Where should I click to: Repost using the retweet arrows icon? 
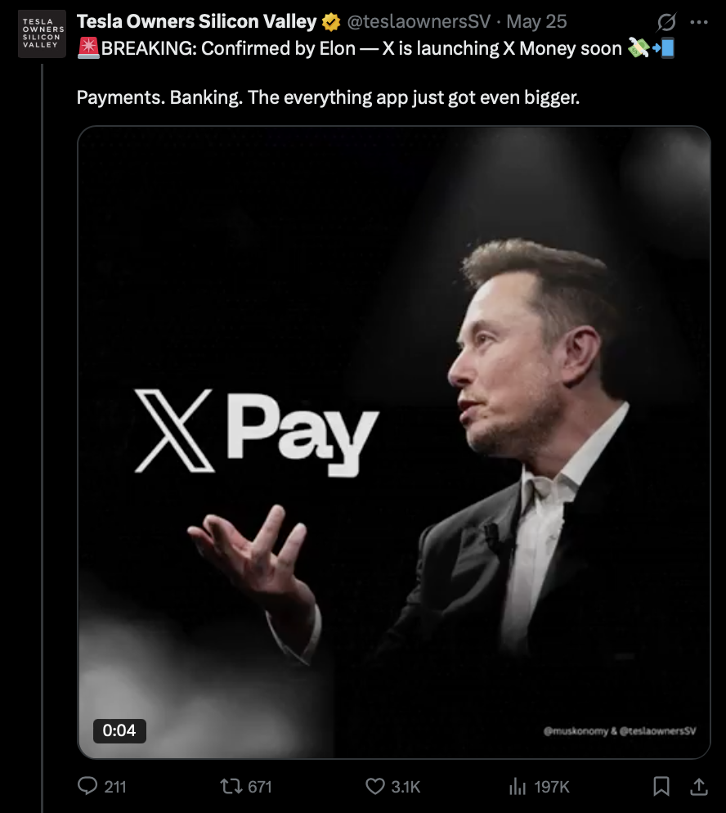point(231,787)
